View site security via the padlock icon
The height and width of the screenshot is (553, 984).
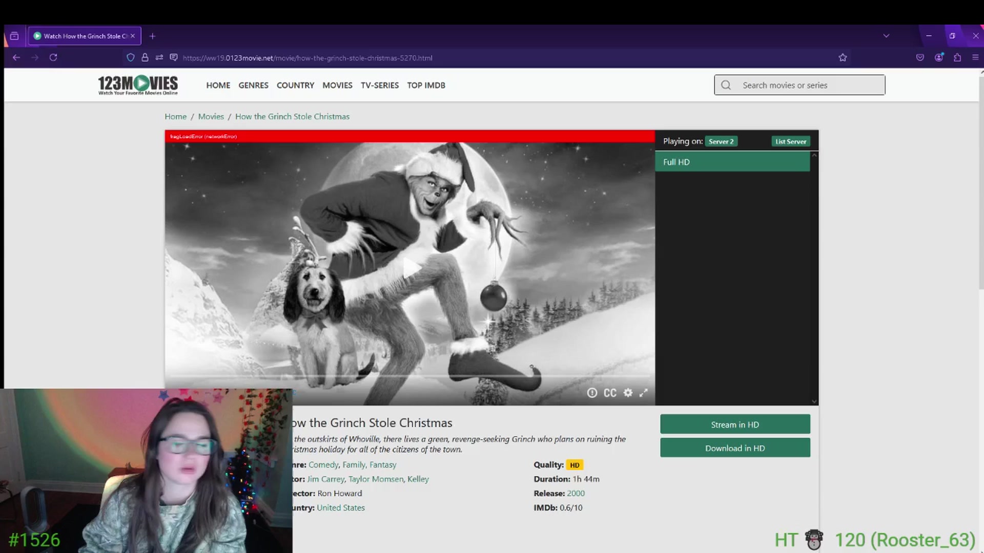point(145,57)
